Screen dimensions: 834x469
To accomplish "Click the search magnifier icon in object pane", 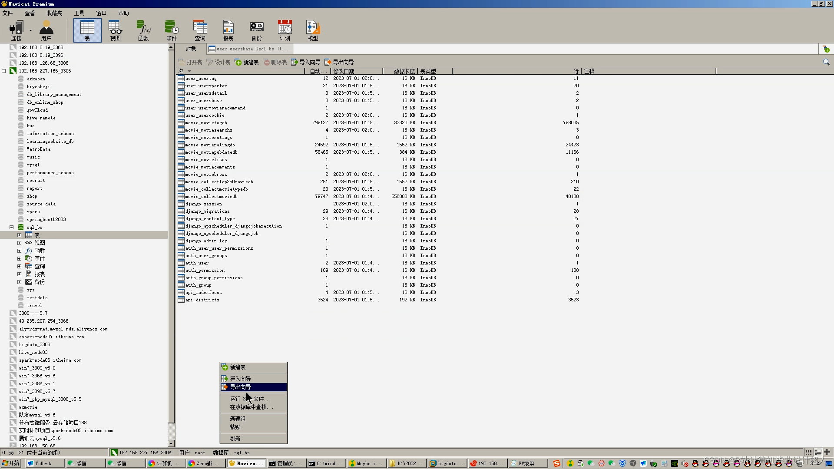I will pos(826,62).
